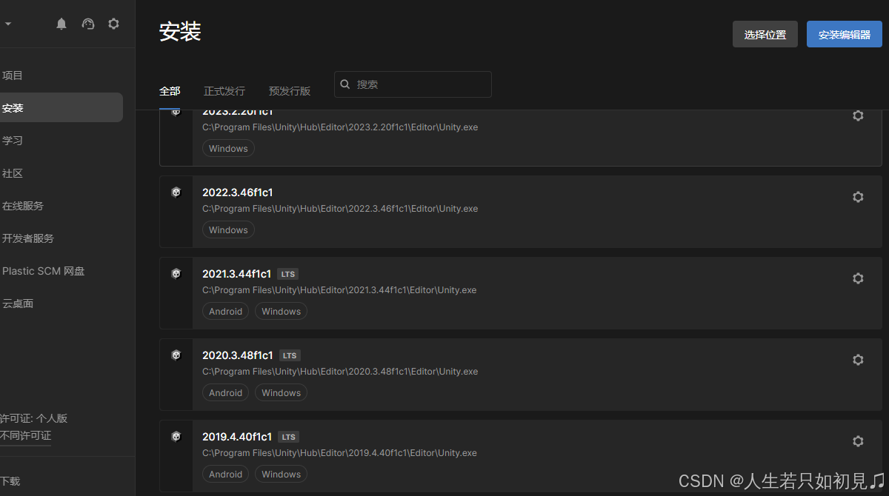Expand the account dropdown arrow
Image resolution: width=889 pixels, height=496 pixels.
coord(8,24)
